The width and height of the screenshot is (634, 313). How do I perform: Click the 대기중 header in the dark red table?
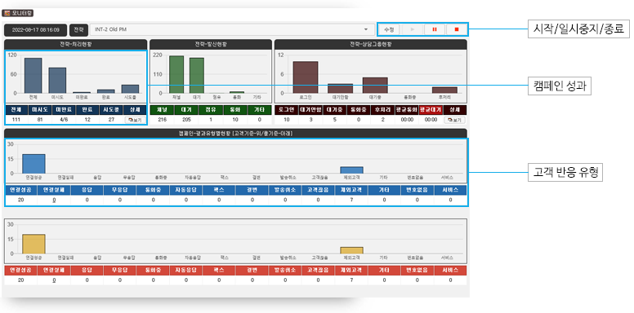pos(334,110)
